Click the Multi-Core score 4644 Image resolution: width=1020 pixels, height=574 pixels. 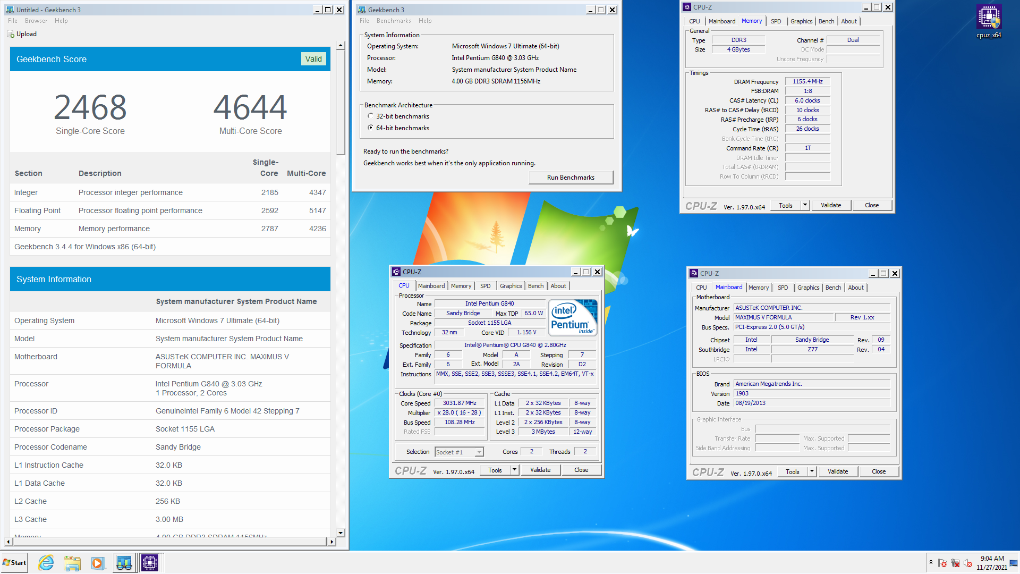[x=250, y=107]
